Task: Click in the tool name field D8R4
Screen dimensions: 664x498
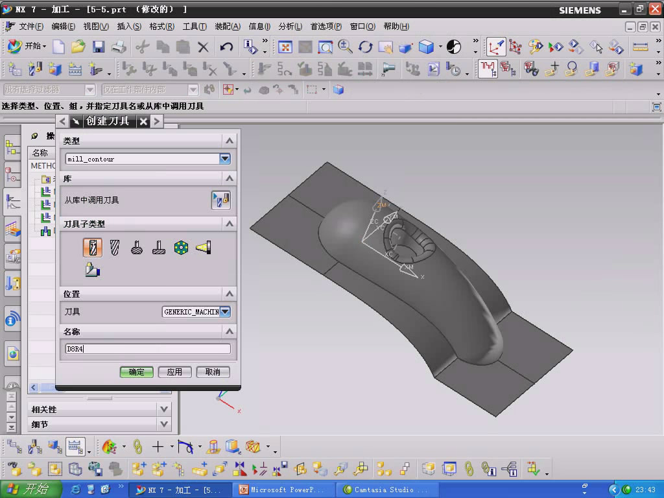Action: [x=148, y=349]
